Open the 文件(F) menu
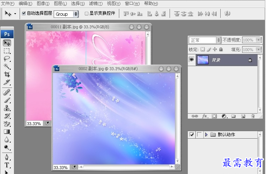This screenshot has height=174, width=266. click(7, 4)
